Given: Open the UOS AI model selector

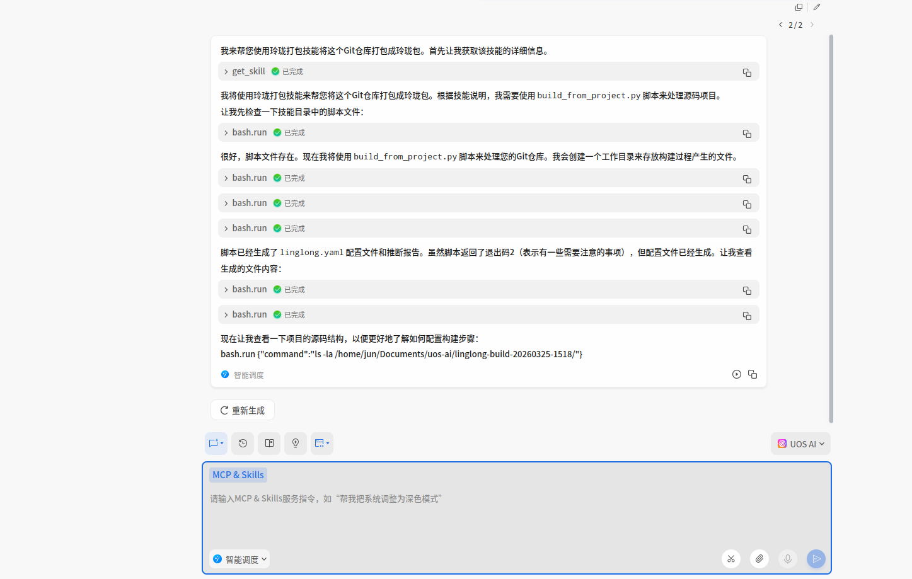Looking at the screenshot, I should [800, 444].
